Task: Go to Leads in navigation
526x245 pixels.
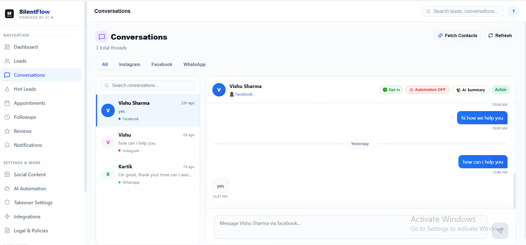Action: click(41, 61)
